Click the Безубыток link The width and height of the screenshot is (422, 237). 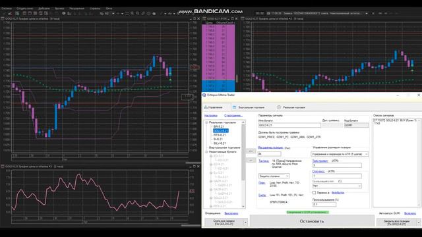pyautogui.click(x=338, y=193)
